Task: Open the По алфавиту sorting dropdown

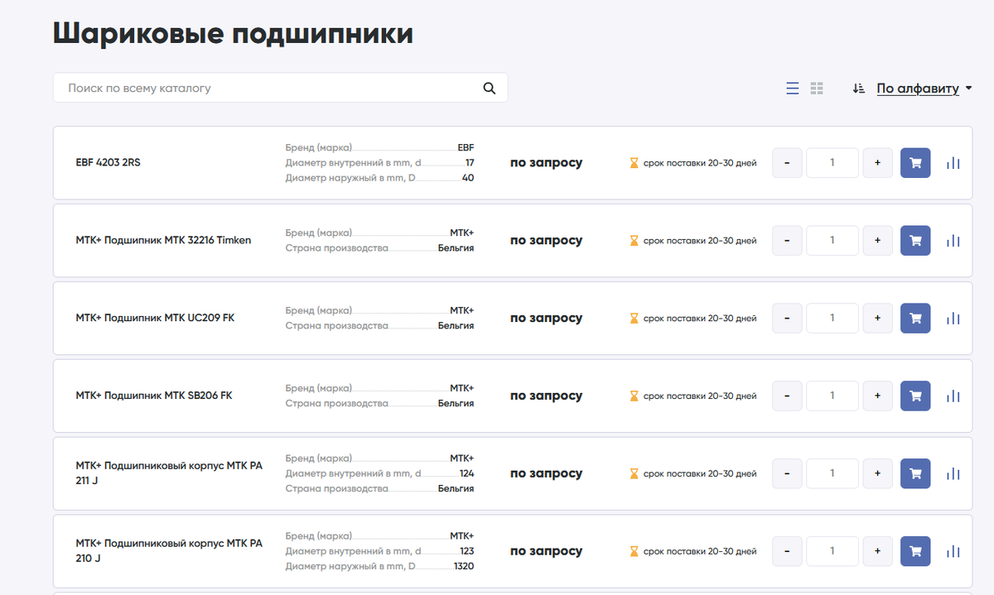Action: click(x=924, y=89)
